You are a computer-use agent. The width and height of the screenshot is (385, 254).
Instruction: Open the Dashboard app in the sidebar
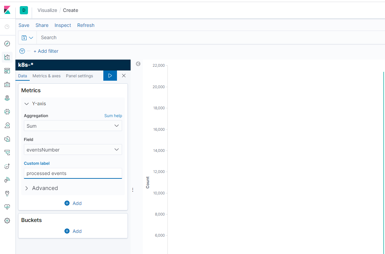point(7,71)
